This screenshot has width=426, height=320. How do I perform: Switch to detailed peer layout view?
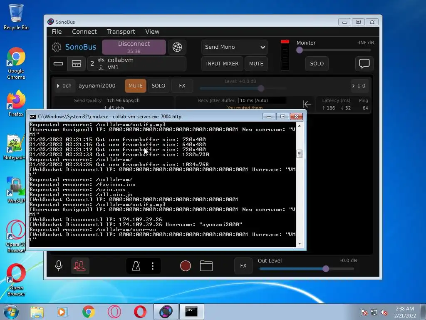point(77,64)
